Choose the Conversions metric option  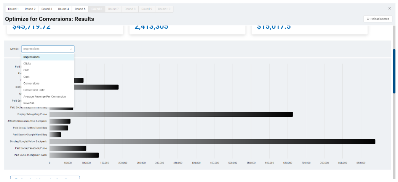[x=31, y=83]
